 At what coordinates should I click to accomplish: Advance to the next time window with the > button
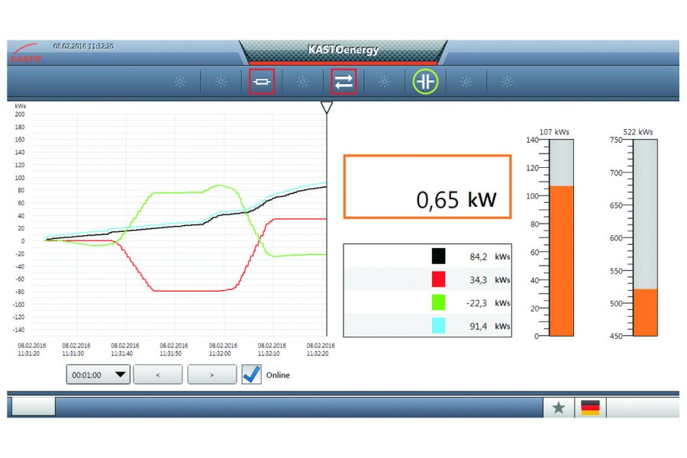(212, 375)
